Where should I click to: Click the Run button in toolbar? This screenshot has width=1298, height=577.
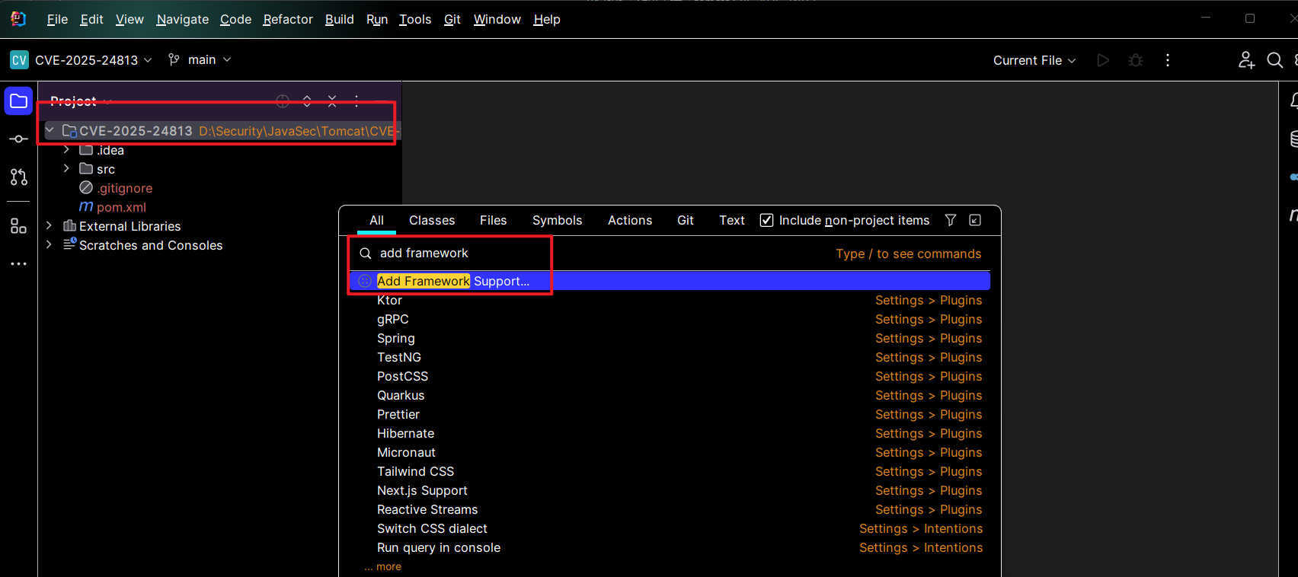coord(1103,60)
